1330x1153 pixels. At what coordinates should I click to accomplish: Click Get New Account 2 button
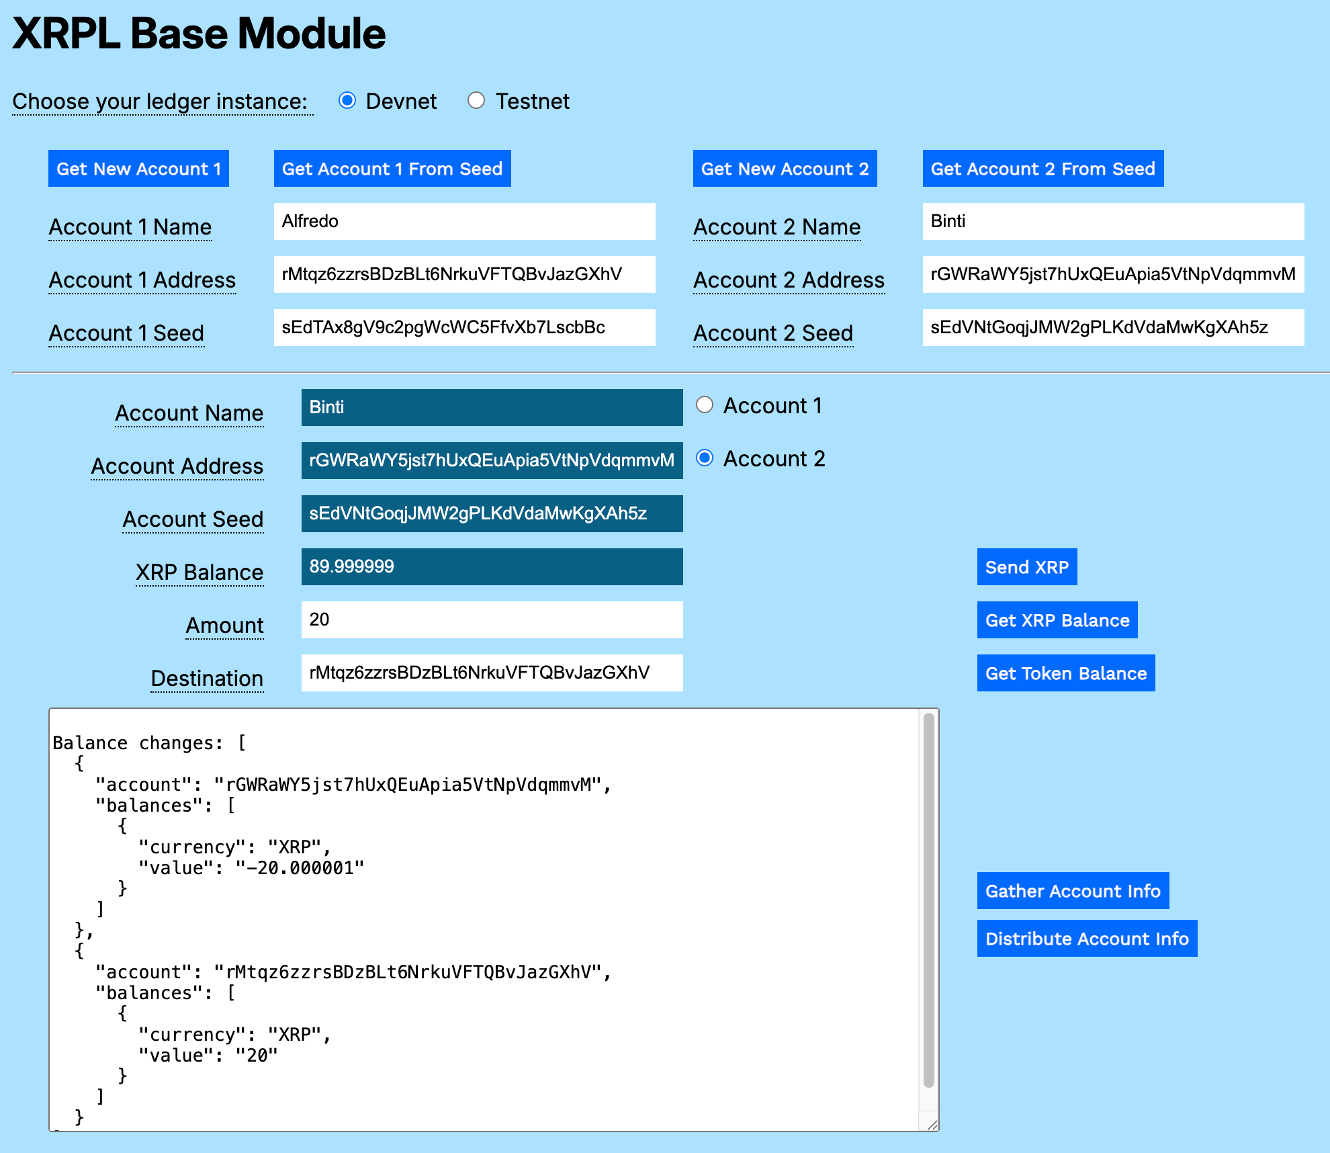point(785,169)
